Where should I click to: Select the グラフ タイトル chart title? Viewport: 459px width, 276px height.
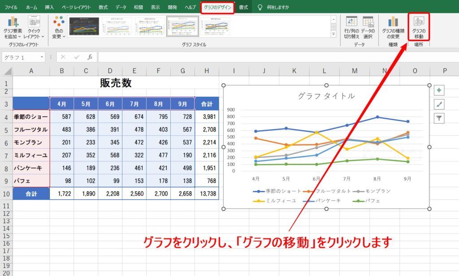click(x=326, y=96)
